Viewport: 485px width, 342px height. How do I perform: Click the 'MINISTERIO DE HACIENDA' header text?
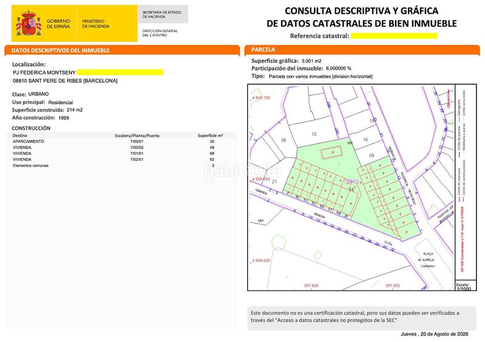(x=96, y=24)
